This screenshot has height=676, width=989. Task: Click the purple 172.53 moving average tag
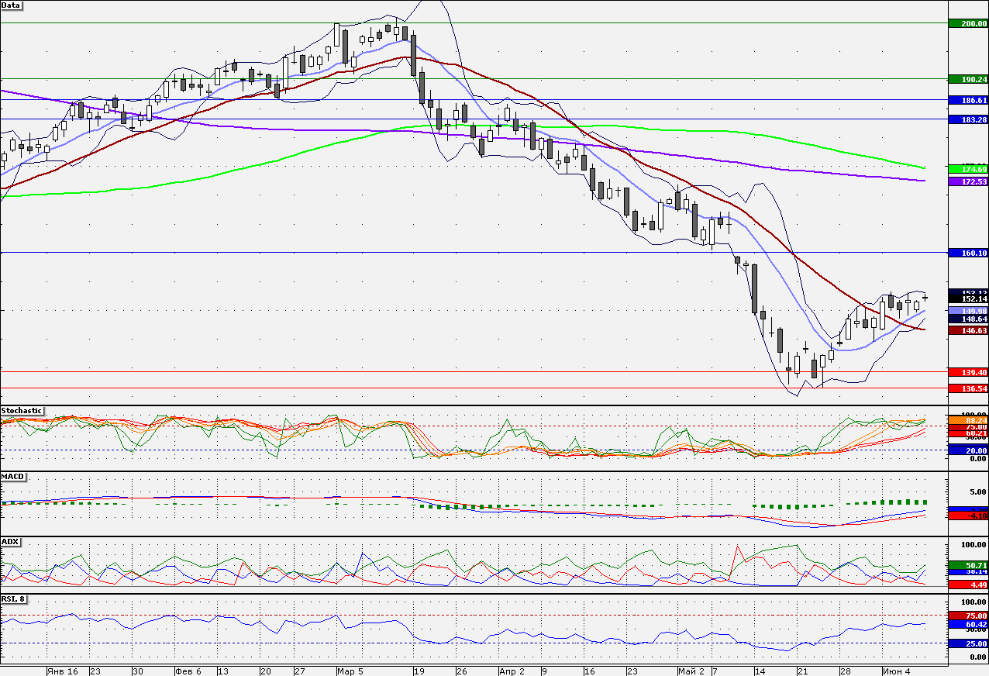pyautogui.click(x=968, y=181)
